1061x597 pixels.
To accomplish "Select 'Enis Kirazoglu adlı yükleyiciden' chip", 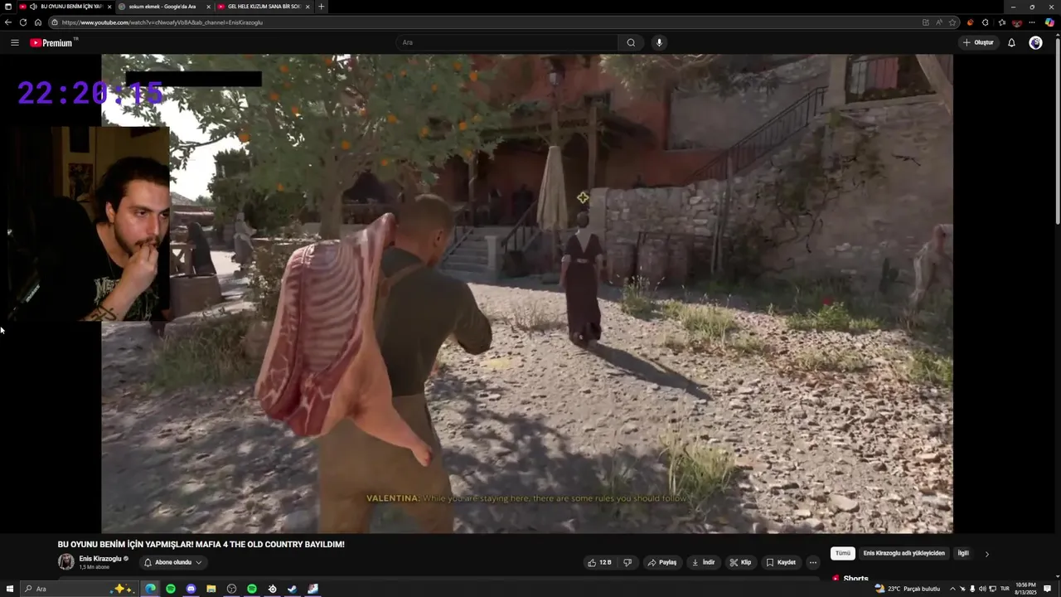I will click(904, 553).
